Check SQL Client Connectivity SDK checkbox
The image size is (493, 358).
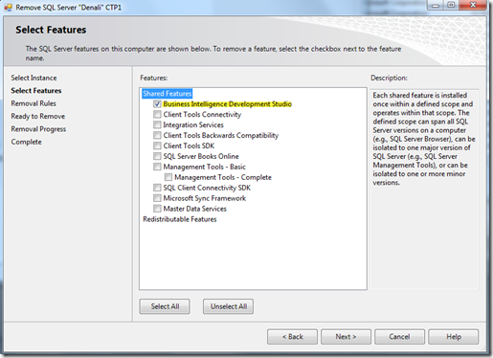[157, 188]
